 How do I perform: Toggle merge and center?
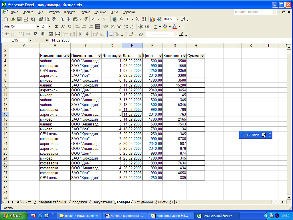point(97,27)
